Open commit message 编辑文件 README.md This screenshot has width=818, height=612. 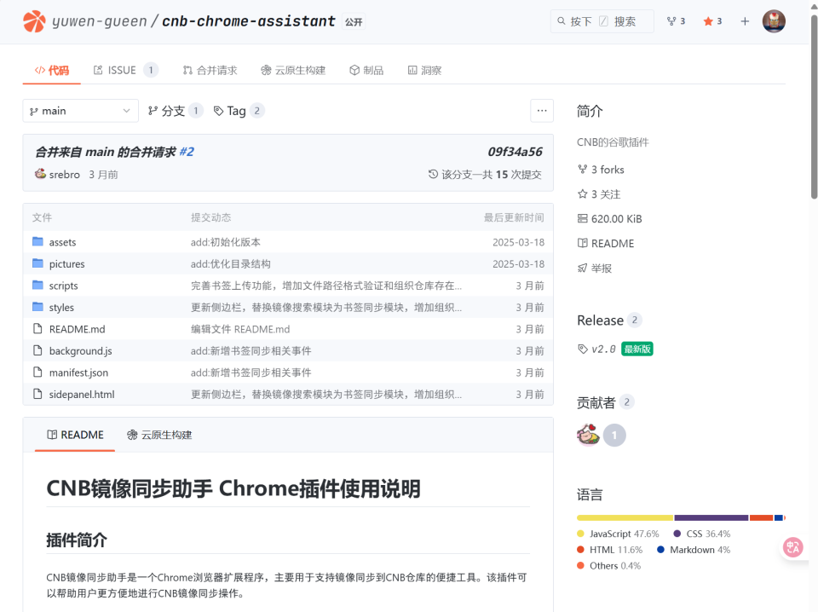(x=240, y=329)
